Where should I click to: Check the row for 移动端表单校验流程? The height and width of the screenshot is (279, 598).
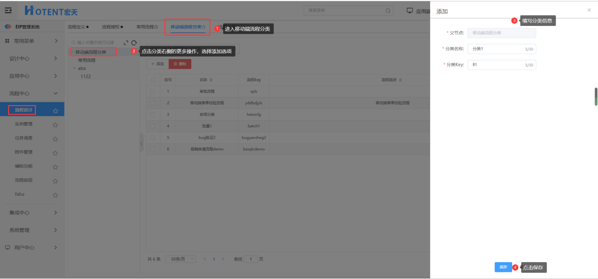[x=153, y=103]
